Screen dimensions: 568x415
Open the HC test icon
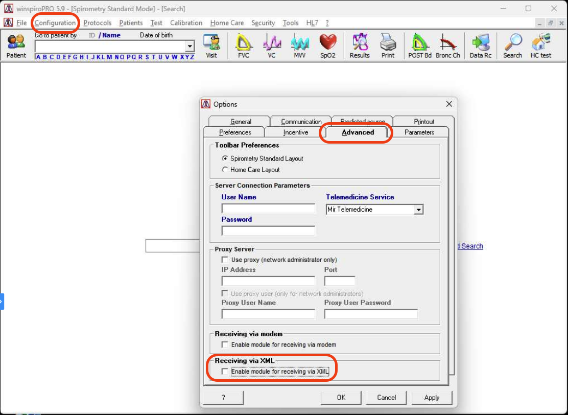click(x=541, y=45)
